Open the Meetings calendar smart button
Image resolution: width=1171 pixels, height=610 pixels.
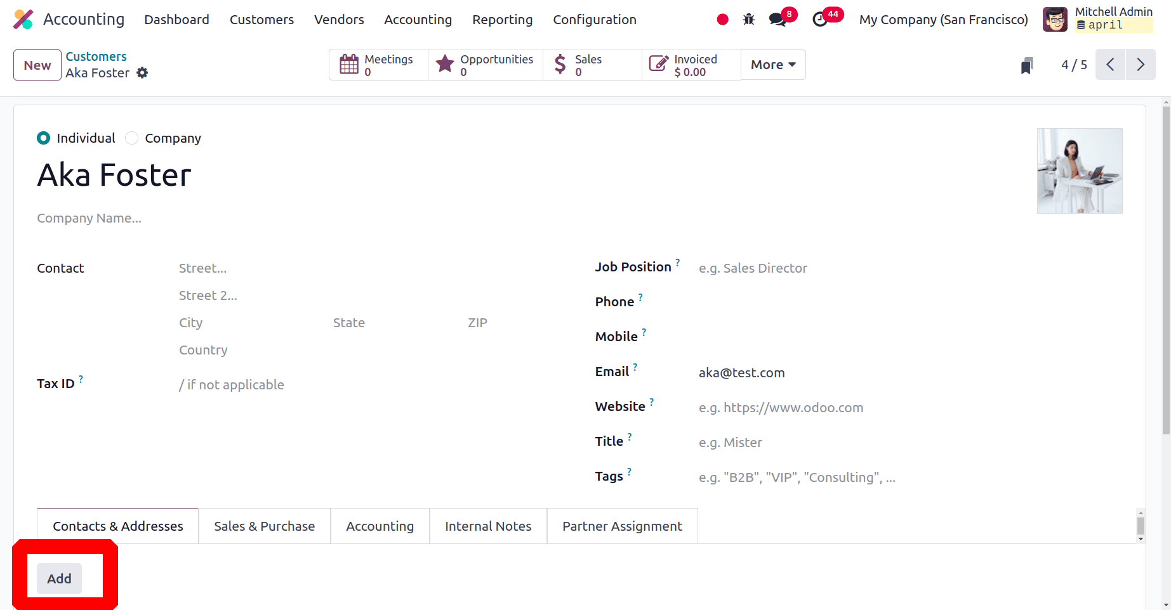click(379, 65)
